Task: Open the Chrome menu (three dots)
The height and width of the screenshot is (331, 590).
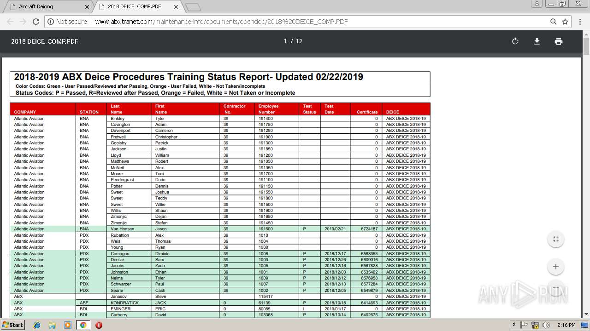Action: [580, 22]
